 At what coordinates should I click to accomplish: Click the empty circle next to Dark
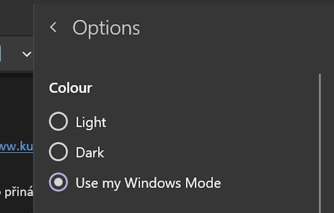click(x=58, y=152)
